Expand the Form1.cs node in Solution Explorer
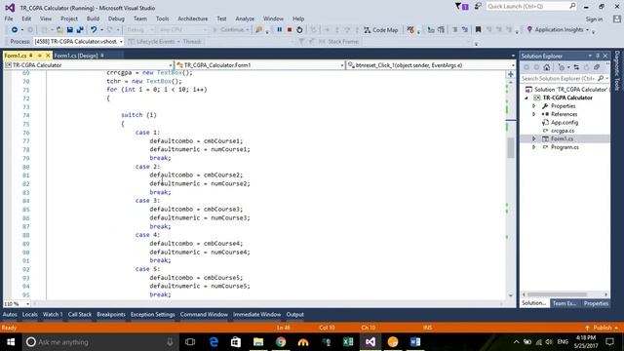 point(534,138)
